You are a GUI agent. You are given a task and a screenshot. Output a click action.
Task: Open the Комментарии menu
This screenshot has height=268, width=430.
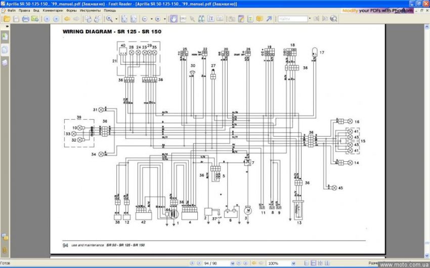coord(53,11)
